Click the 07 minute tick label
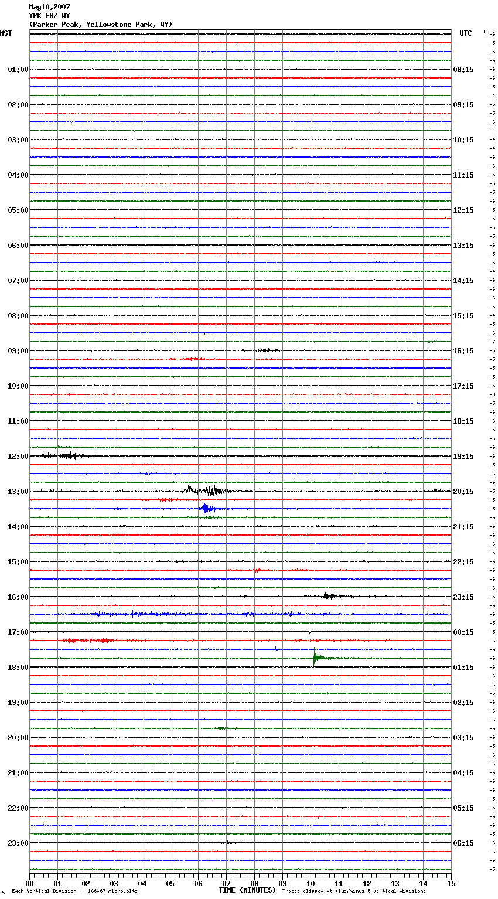498x899 pixels. (226, 883)
